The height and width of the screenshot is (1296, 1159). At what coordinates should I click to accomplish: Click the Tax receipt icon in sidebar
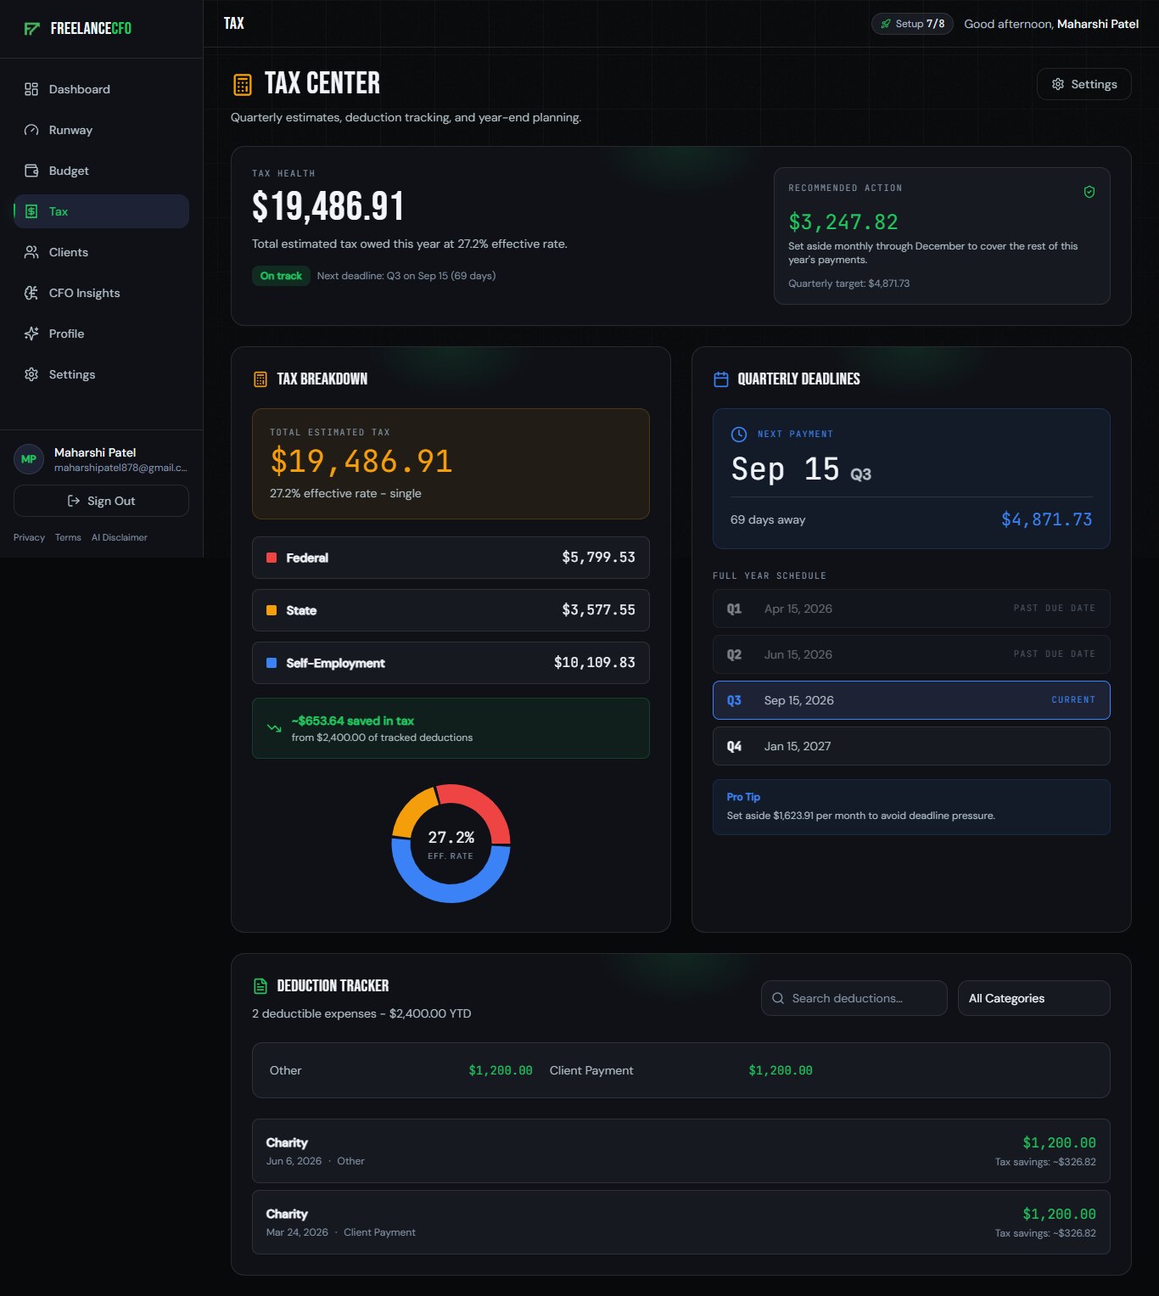31,211
